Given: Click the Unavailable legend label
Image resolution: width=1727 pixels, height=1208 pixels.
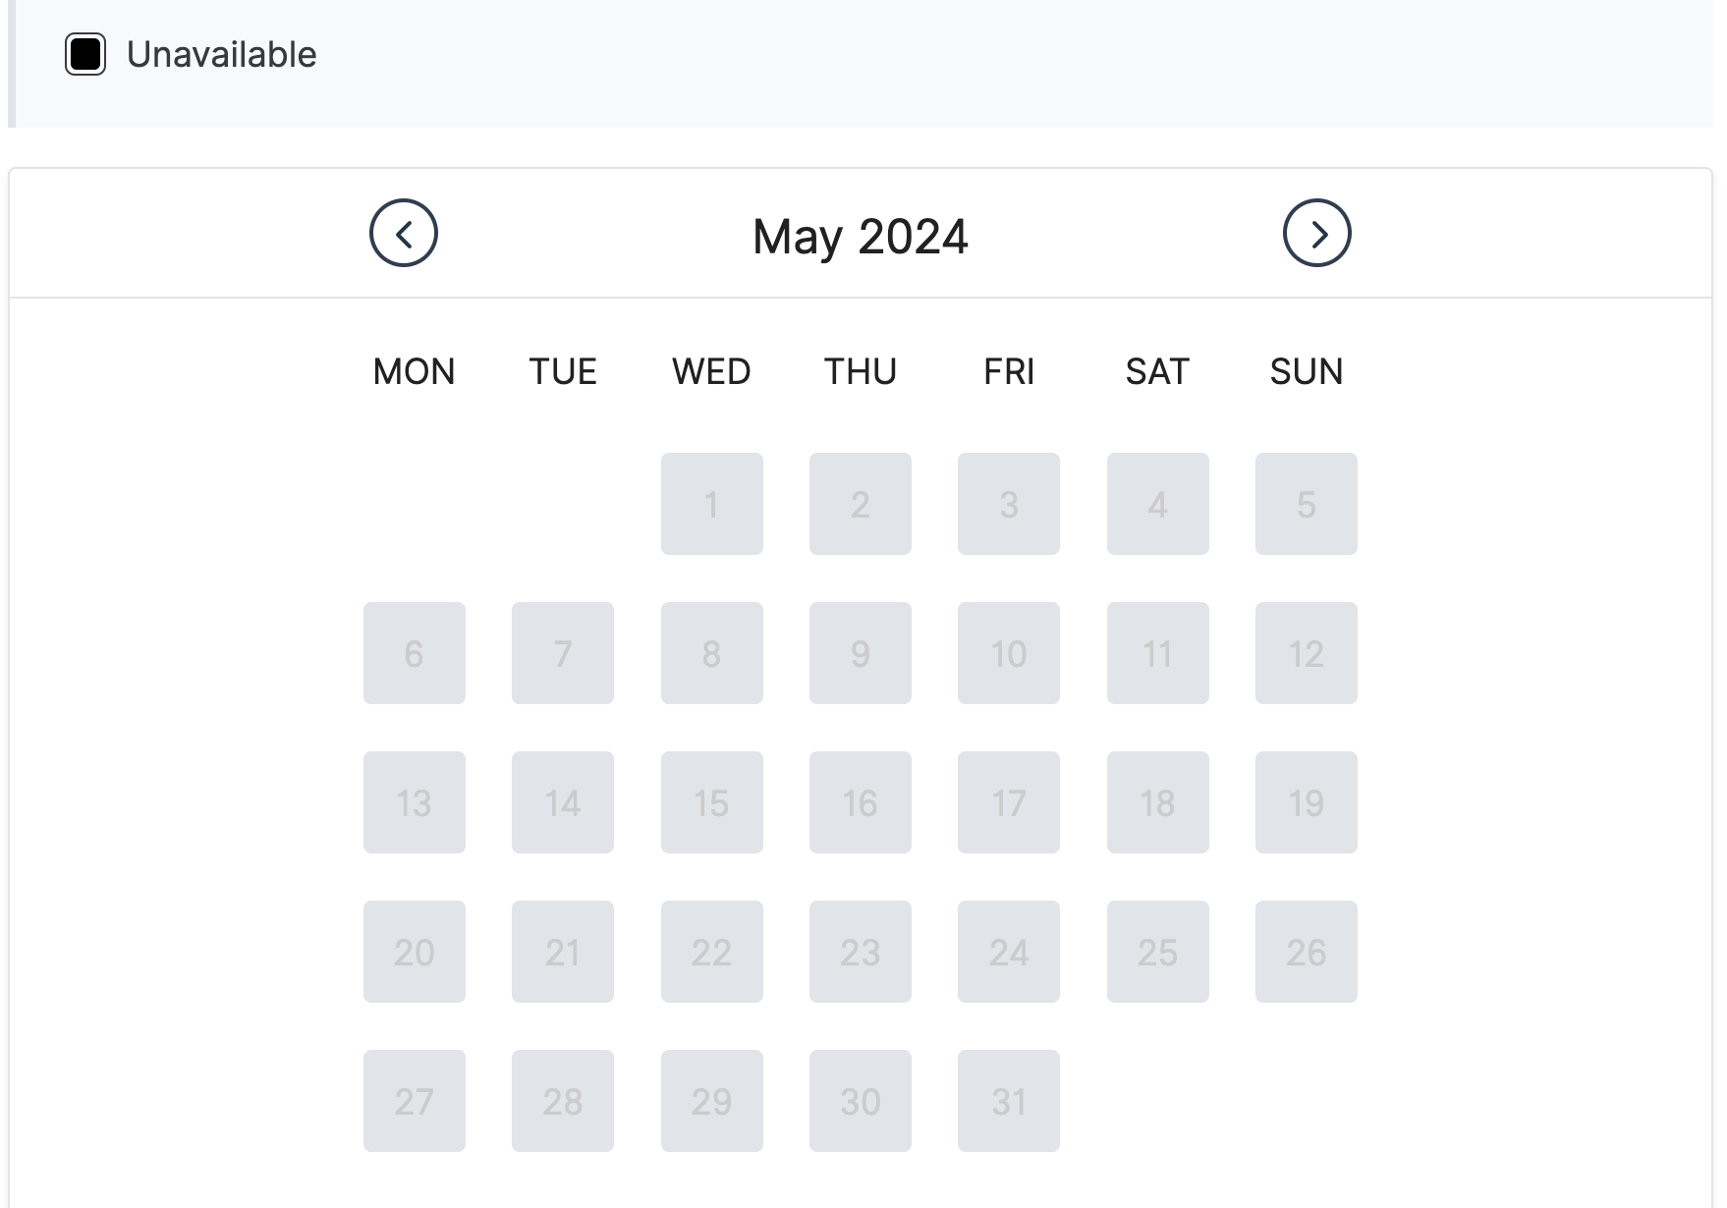Looking at the screenshot, I should point(221,55).
